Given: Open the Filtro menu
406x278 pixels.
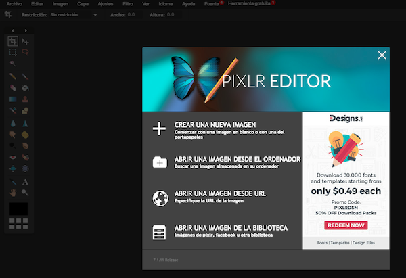Looking at the screenshot, I should 128,4.
